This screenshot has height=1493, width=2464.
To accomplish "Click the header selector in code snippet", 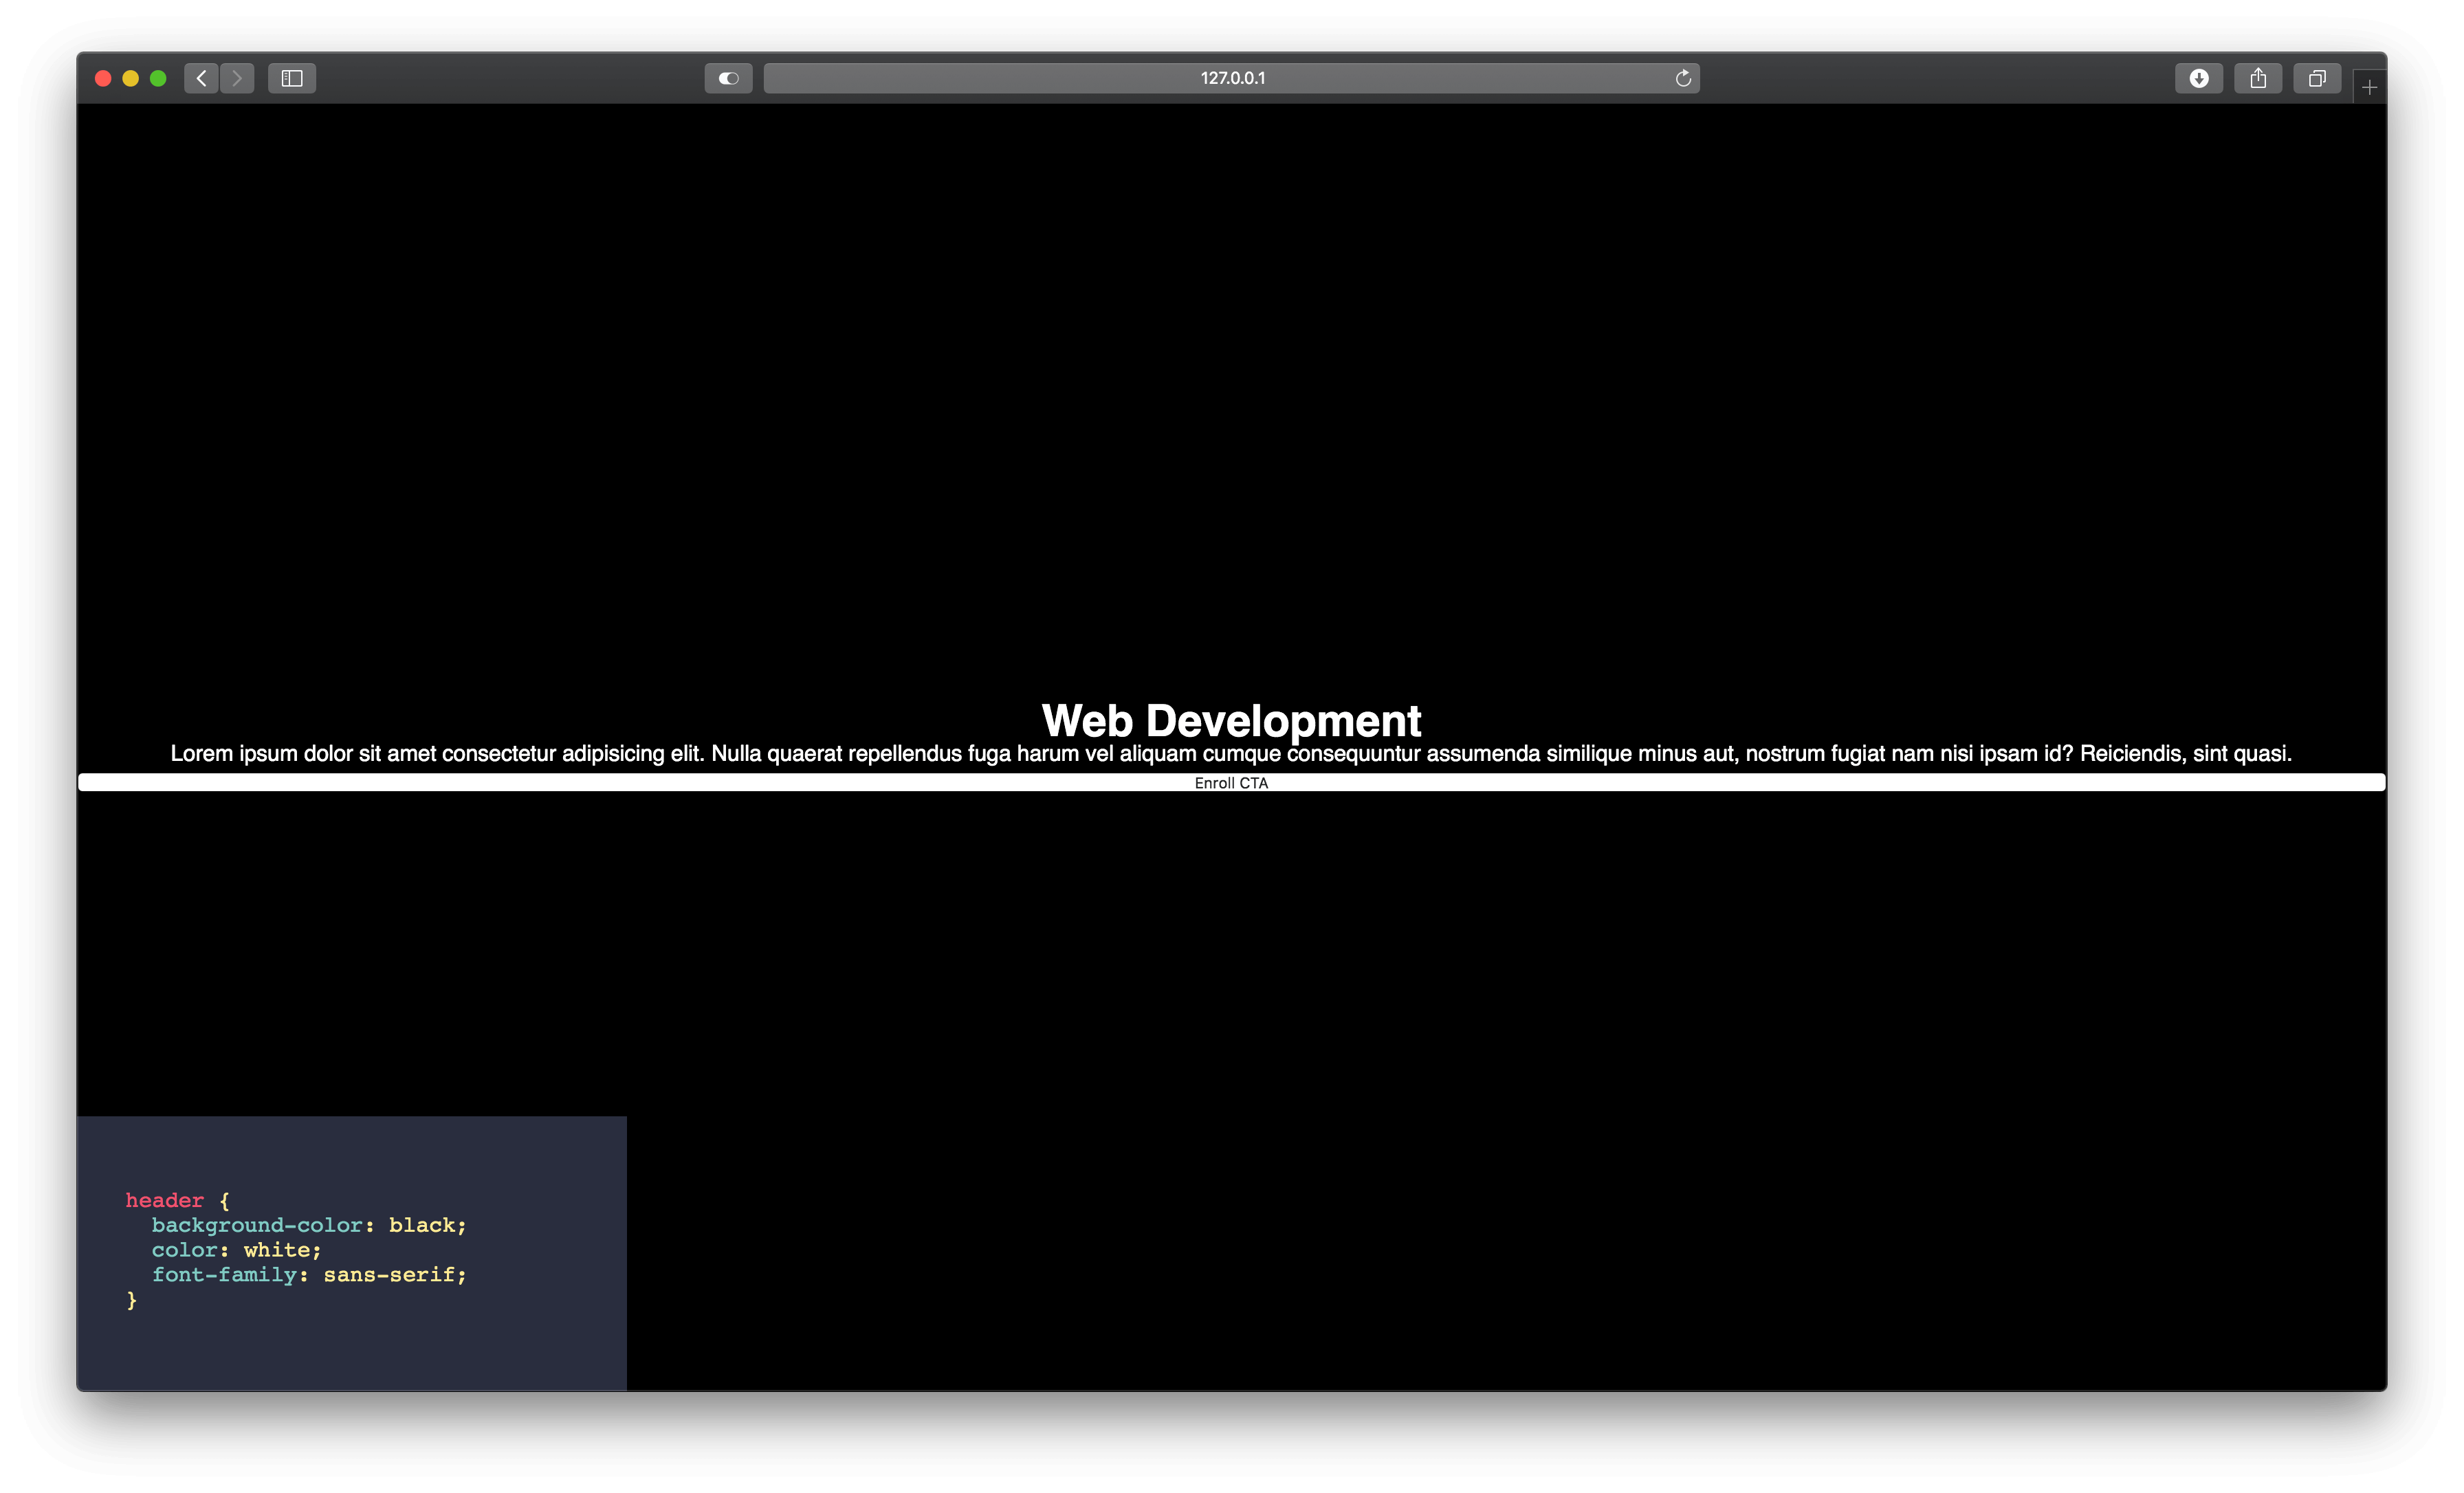I will (x=164, y=1200).
